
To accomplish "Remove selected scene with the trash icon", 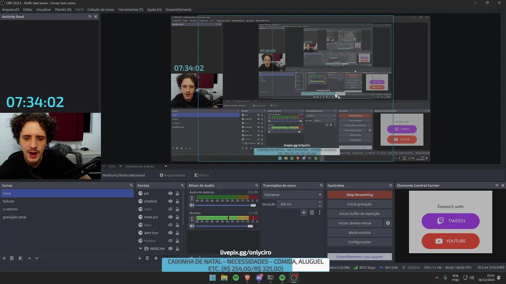I will (12, 258).
